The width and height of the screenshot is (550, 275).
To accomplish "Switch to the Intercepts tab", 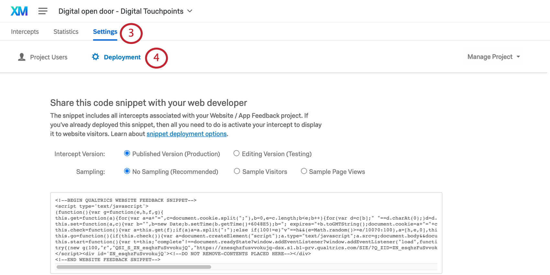I will coord(25,32).
